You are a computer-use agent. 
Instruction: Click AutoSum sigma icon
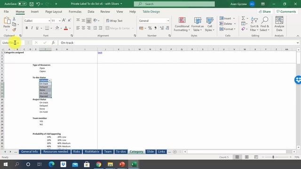coord(243,18)
